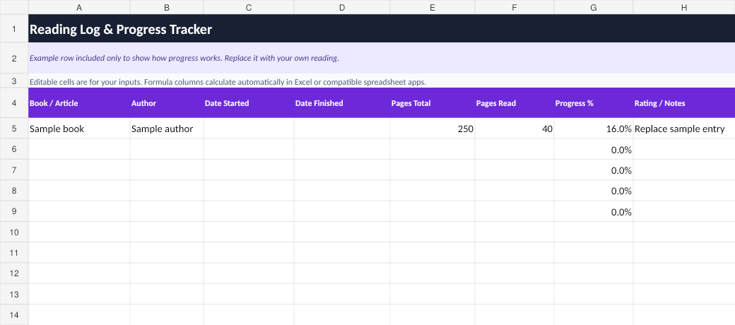Viewport: 735px width, 325px height.
Task: Click the empty Author cell in row 6
Action: [x=167, y=149]
